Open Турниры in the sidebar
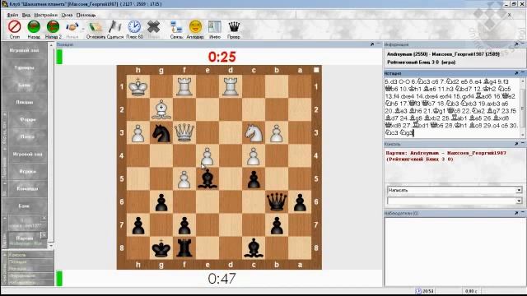 point(24,67)
